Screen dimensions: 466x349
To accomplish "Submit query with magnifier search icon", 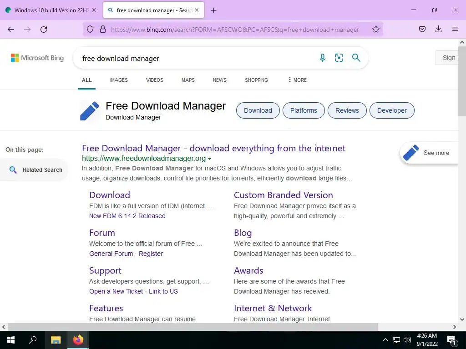I will 356,58.
